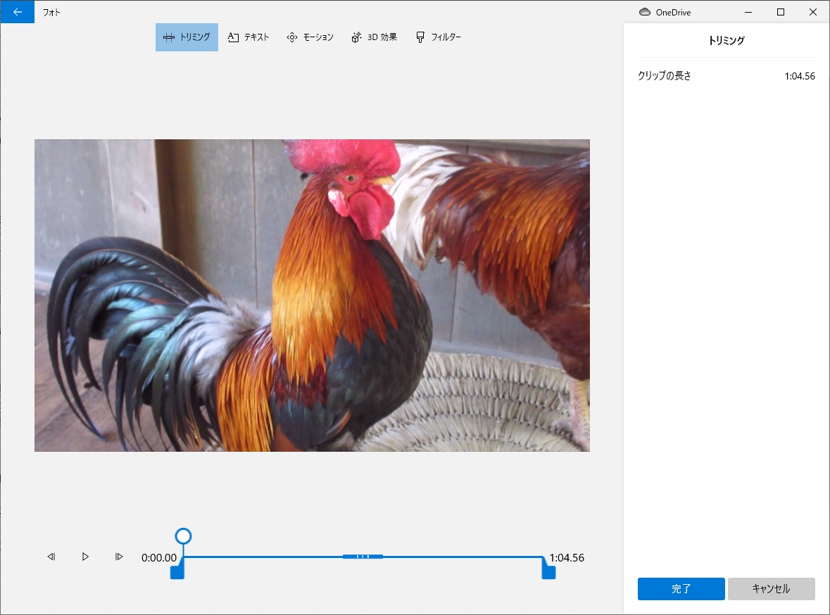Close the Photos window
Viewport: 830px width, 615px height.
click(813, 12)
